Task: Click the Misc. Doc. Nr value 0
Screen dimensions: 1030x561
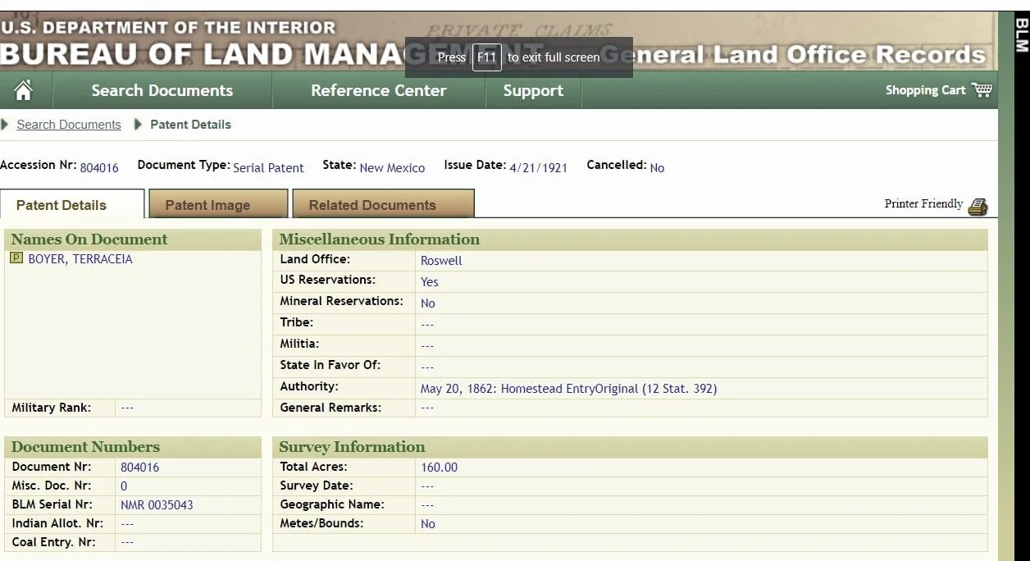Action: (124, 486)
